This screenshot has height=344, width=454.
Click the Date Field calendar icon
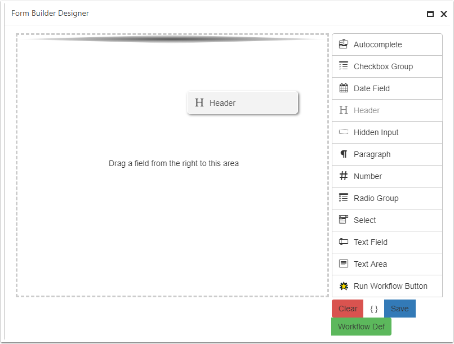344,88
